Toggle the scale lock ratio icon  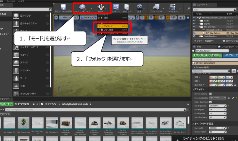coord(235,85)
